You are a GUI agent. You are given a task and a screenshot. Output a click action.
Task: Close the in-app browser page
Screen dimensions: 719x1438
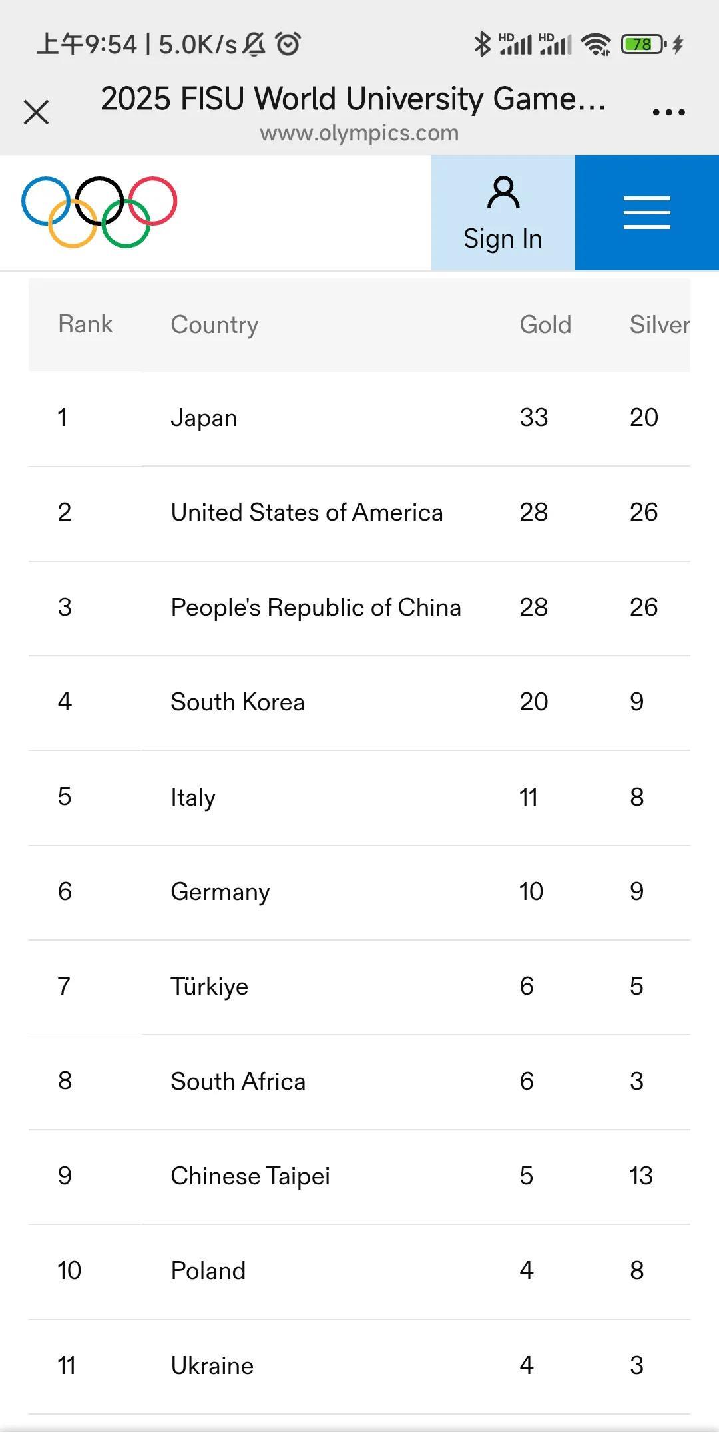36,112
